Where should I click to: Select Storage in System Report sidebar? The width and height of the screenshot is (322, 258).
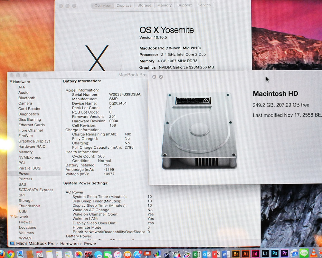click(x=25, y=201)
